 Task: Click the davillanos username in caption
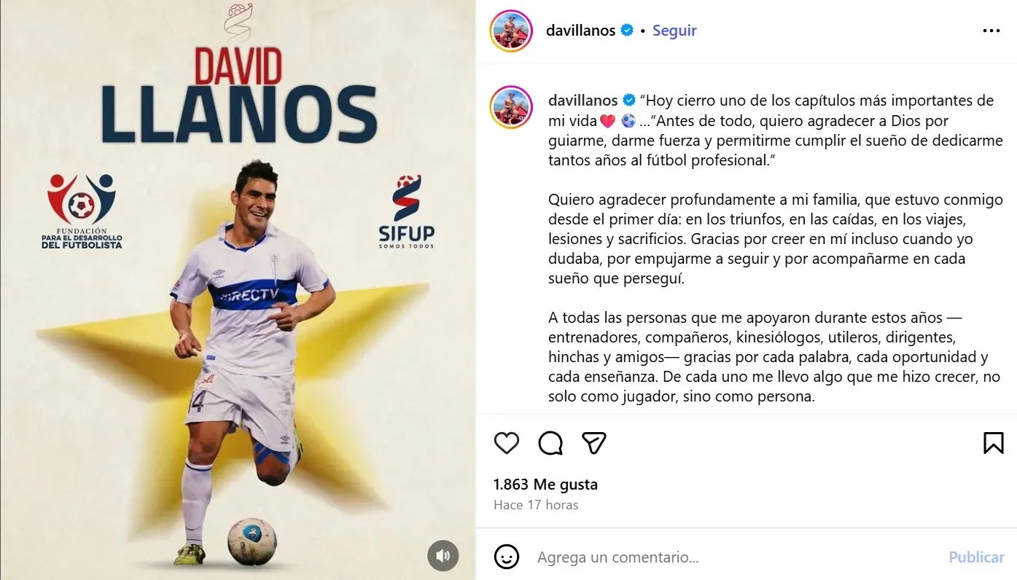click(x=583, y=101)
